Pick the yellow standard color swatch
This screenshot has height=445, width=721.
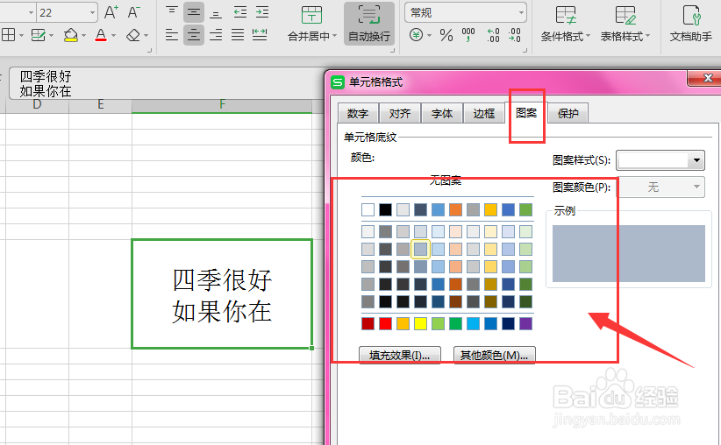[x=420, y=324]
